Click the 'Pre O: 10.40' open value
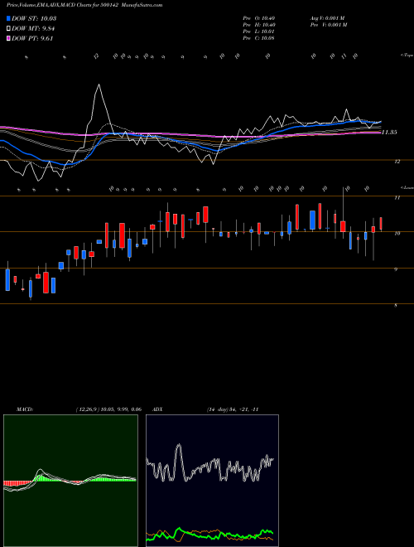Screen dimensions: 414x547 coord(258,18)
